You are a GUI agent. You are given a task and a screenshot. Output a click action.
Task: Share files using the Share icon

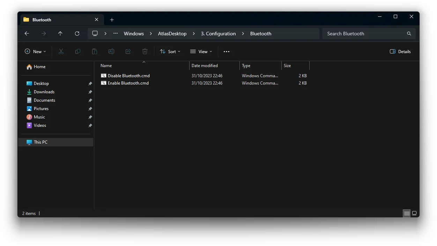coord(128,51)
